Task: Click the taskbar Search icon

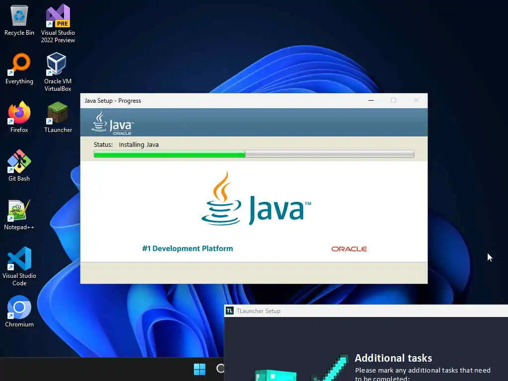Action: click(x=220, y=369)
